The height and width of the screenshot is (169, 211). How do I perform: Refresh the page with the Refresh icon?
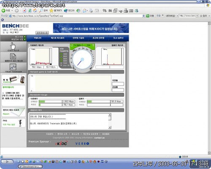[x=30, y=11]
